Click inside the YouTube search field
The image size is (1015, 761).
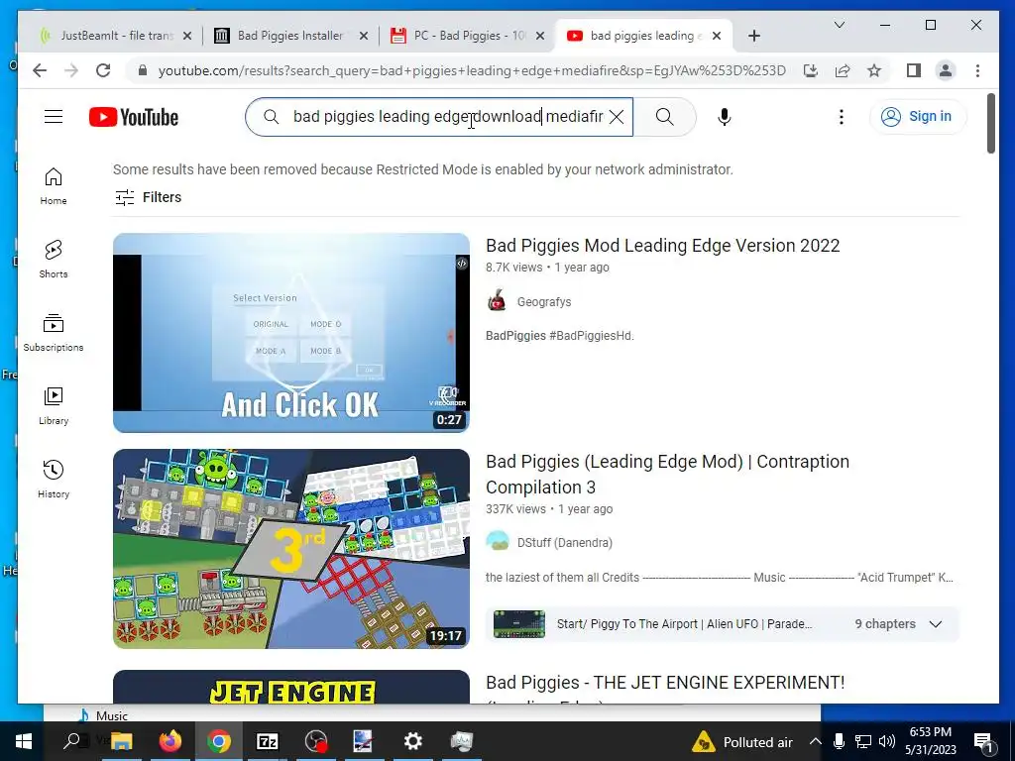447,117
